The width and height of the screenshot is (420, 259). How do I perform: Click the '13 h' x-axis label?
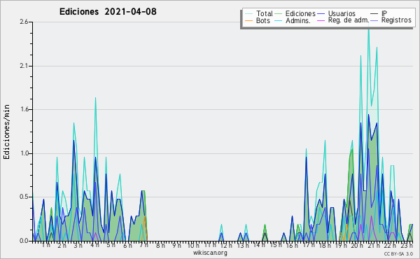pos(243,245)
